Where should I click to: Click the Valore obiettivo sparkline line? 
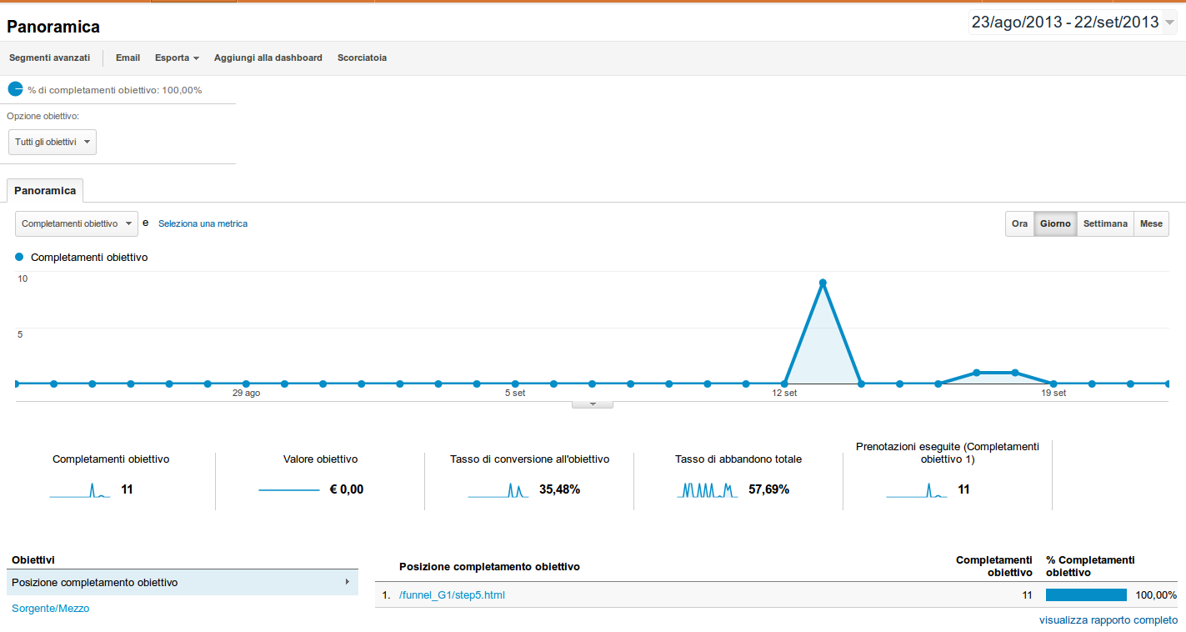click(289, 490)
